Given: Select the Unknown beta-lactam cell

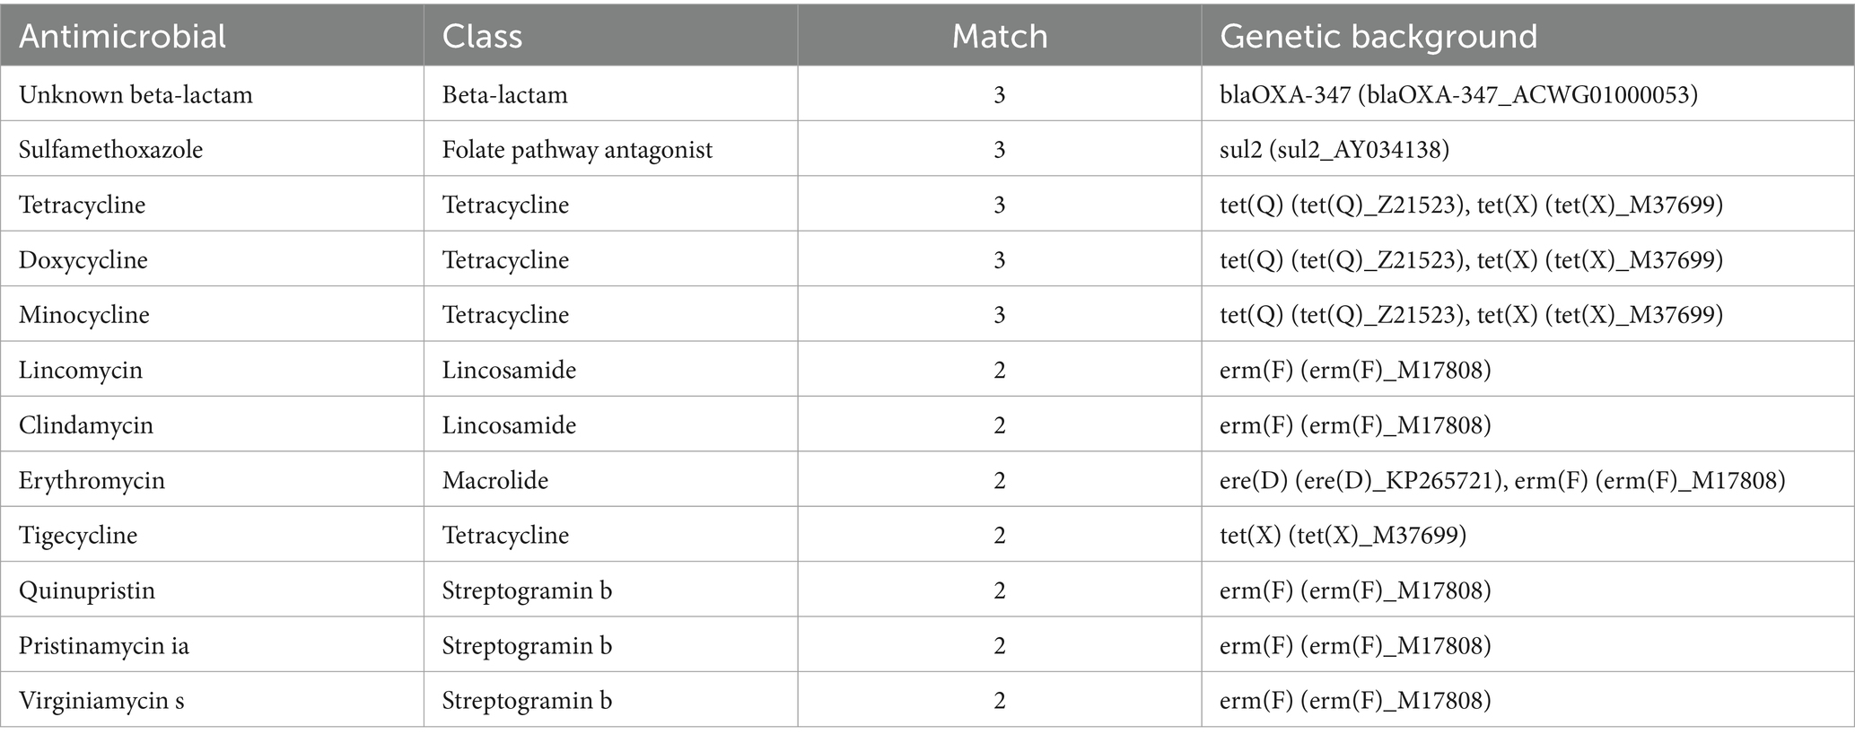Looking at the screenshot, I should [136, 94].
